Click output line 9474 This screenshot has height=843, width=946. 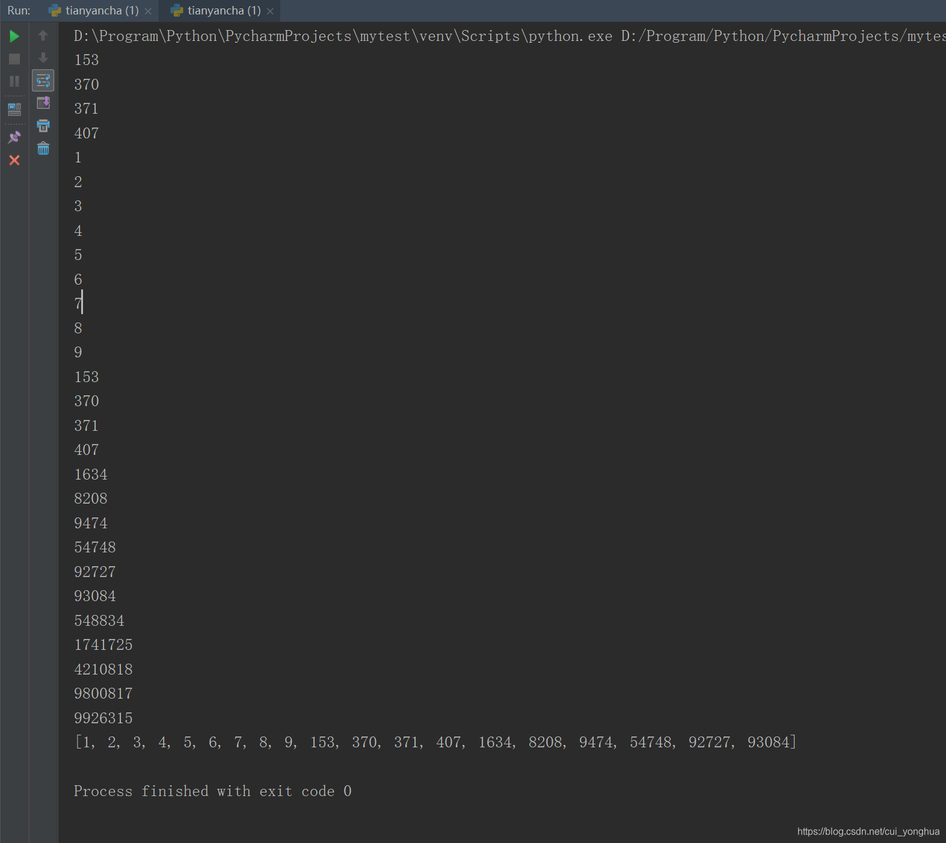[x=91, y=523]
